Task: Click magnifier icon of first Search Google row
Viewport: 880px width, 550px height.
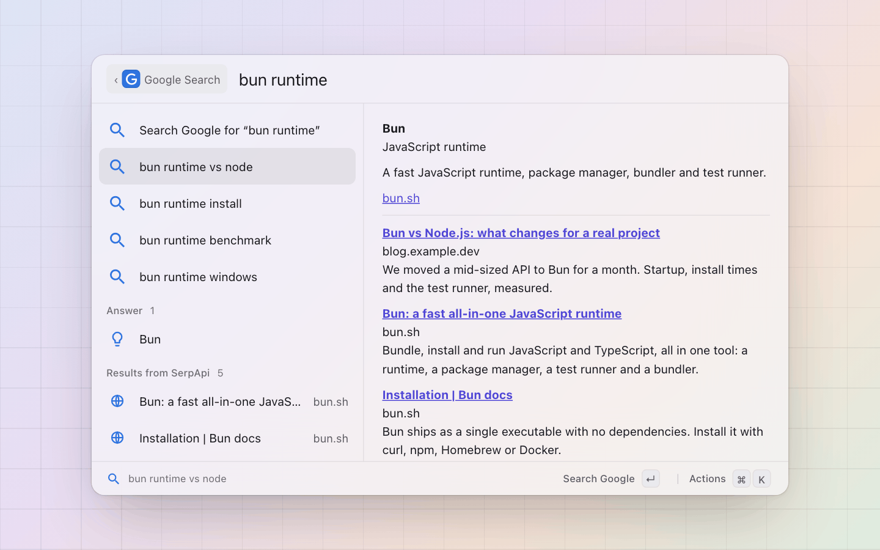Action: (117, 130)
